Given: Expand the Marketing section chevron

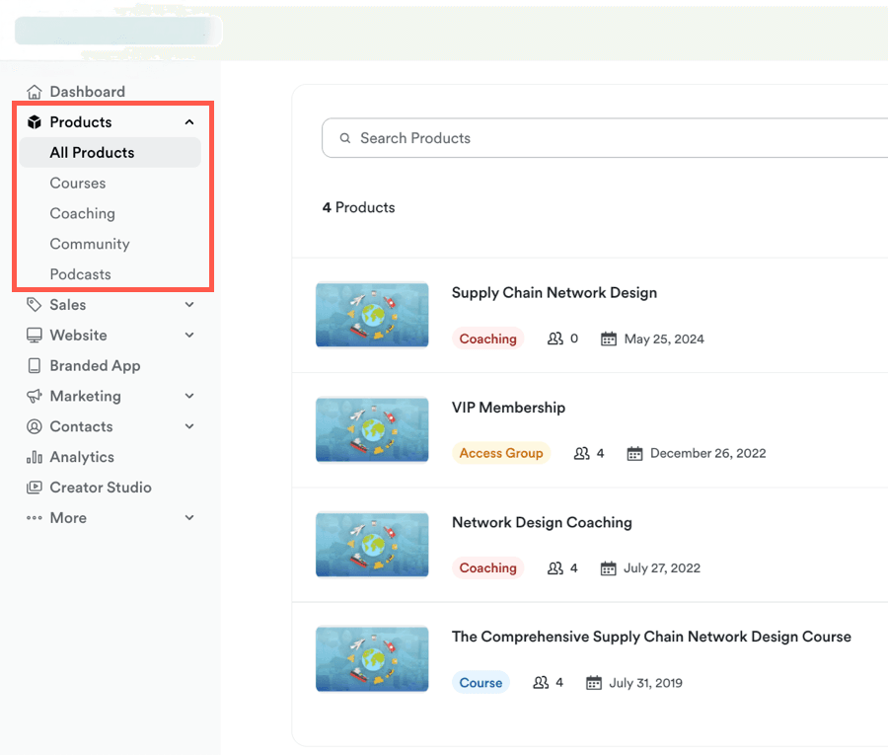Looking at the screenshot, I should coord(189,396).
